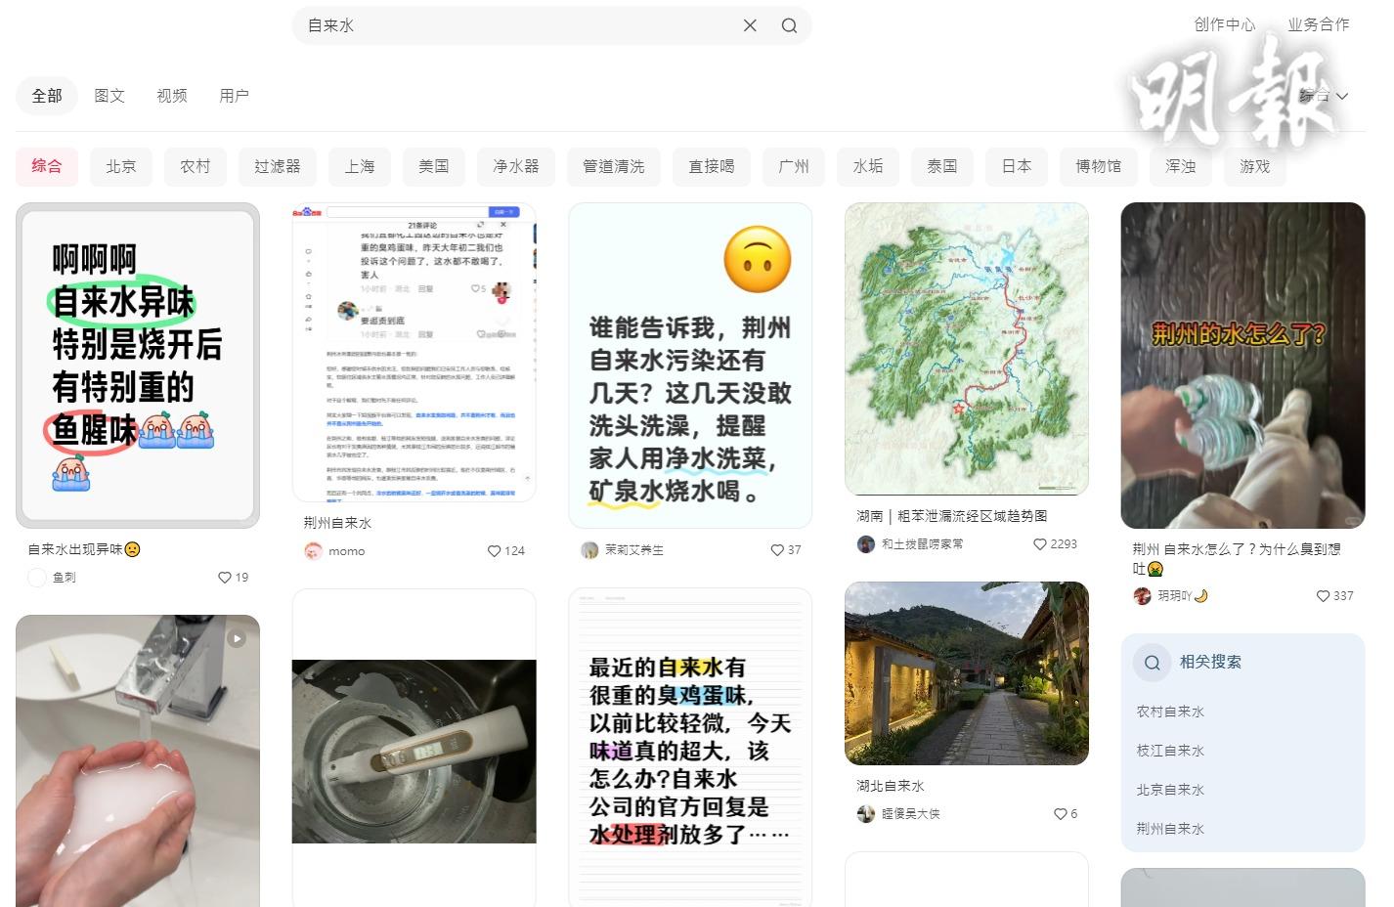Click the 相关搜索 magnifier icon
Image resolution: width=1394 pixels, height=907 pixels.
click(1153, 663)
